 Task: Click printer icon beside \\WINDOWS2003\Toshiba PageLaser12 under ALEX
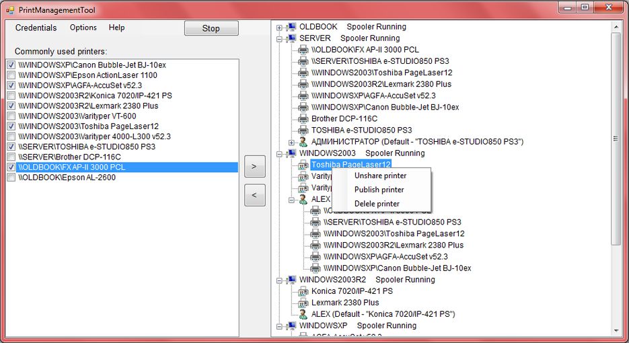click(316, 234)
